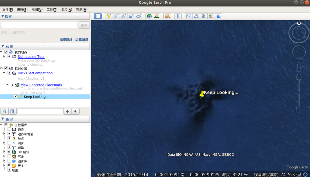The width and height of the screenshot is (310, 177).
Task: Toggle the places panel split-view icon
Action: [12, 111]
